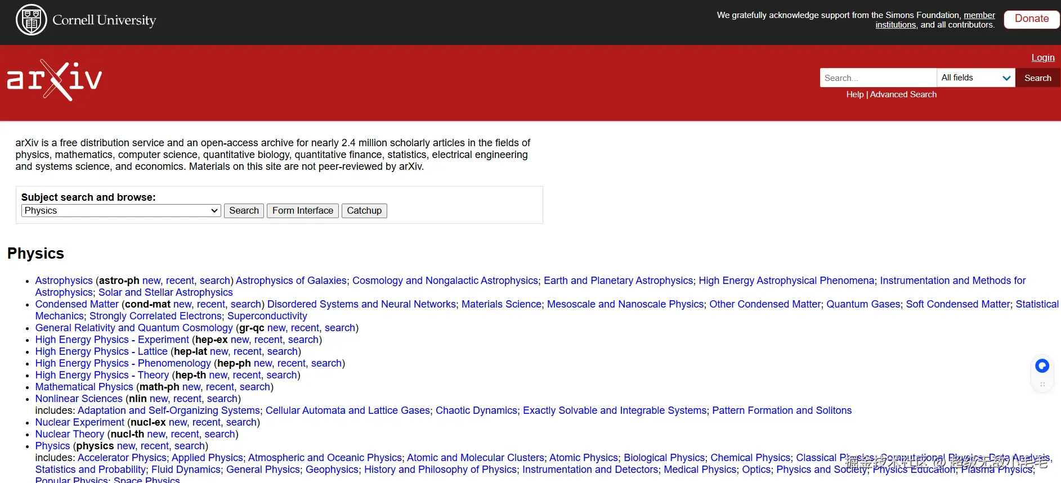Viewport: 1061px width, 483px height.
Task: Open Earth and Planetary Astrophysics link
Action: pos(619,281)
